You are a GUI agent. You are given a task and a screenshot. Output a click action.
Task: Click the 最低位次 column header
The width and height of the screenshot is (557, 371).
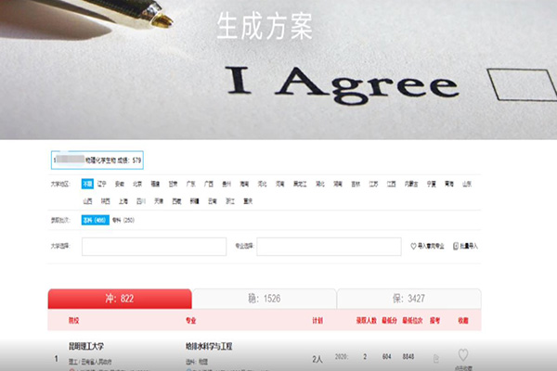(x=412, y=321)
